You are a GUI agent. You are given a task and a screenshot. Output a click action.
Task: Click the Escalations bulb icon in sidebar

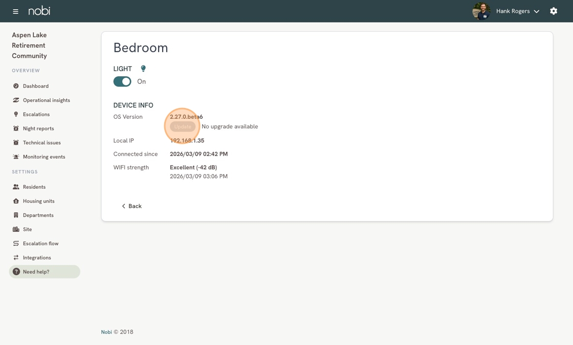pos(16,114)
